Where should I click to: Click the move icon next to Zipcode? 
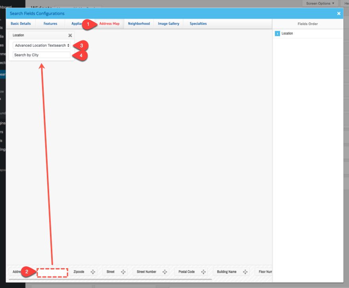93,272
